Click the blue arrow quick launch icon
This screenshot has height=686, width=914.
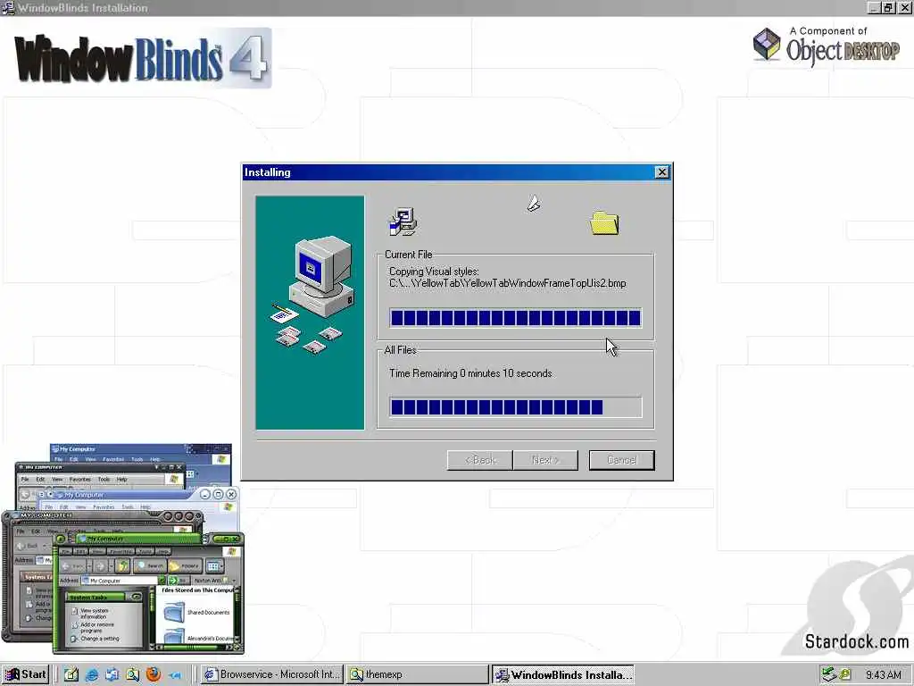tap(174, 675)
